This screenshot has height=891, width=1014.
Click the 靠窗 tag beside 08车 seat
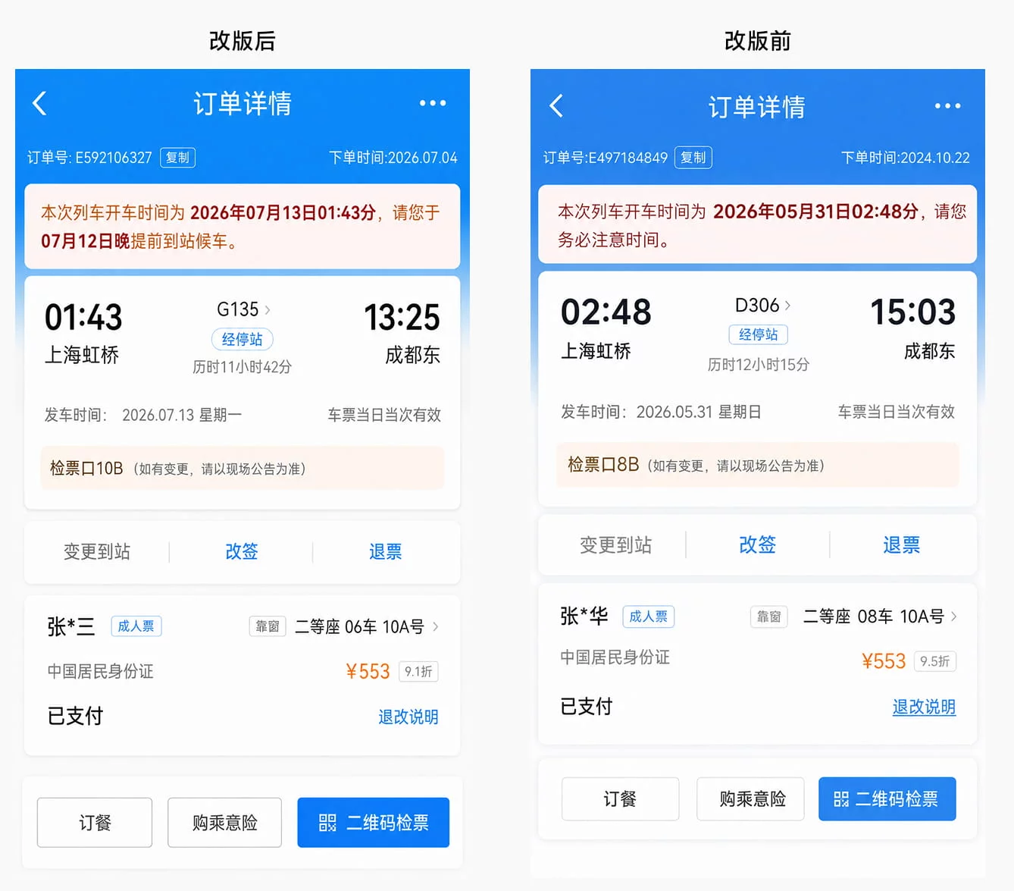pos(769,616)
